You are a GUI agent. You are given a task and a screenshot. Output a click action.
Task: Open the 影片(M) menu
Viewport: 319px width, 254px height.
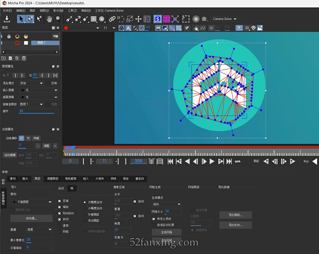coord(58,11)
